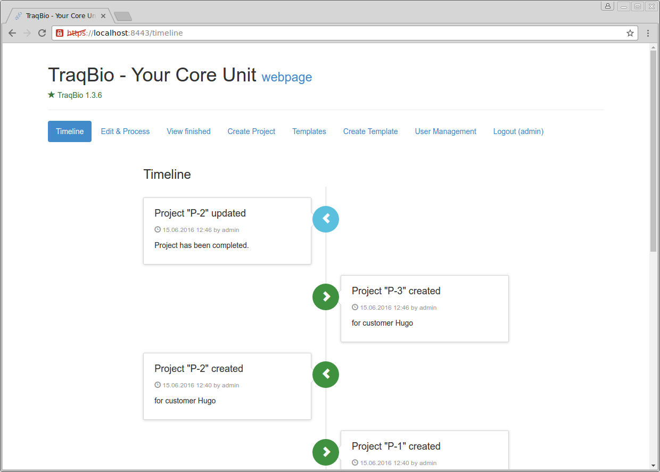Reload the page with refresh icon
660x472 pixels.
click(42, 33)
